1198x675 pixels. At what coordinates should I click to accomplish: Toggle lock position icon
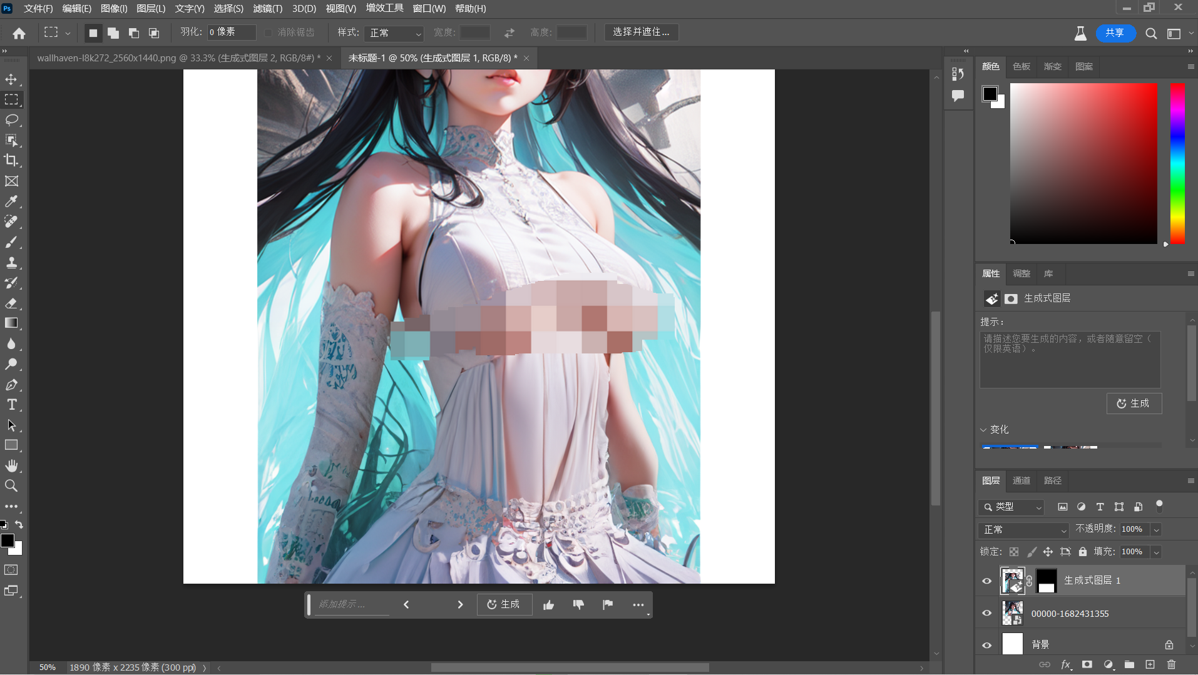pos(1048,552)
